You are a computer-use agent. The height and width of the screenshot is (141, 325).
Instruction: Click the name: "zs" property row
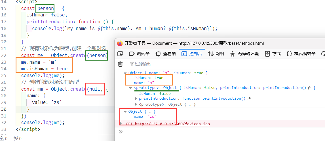point(145,117)
